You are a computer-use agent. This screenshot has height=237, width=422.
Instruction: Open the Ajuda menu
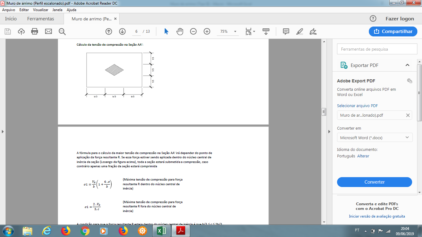click(71, 10)
